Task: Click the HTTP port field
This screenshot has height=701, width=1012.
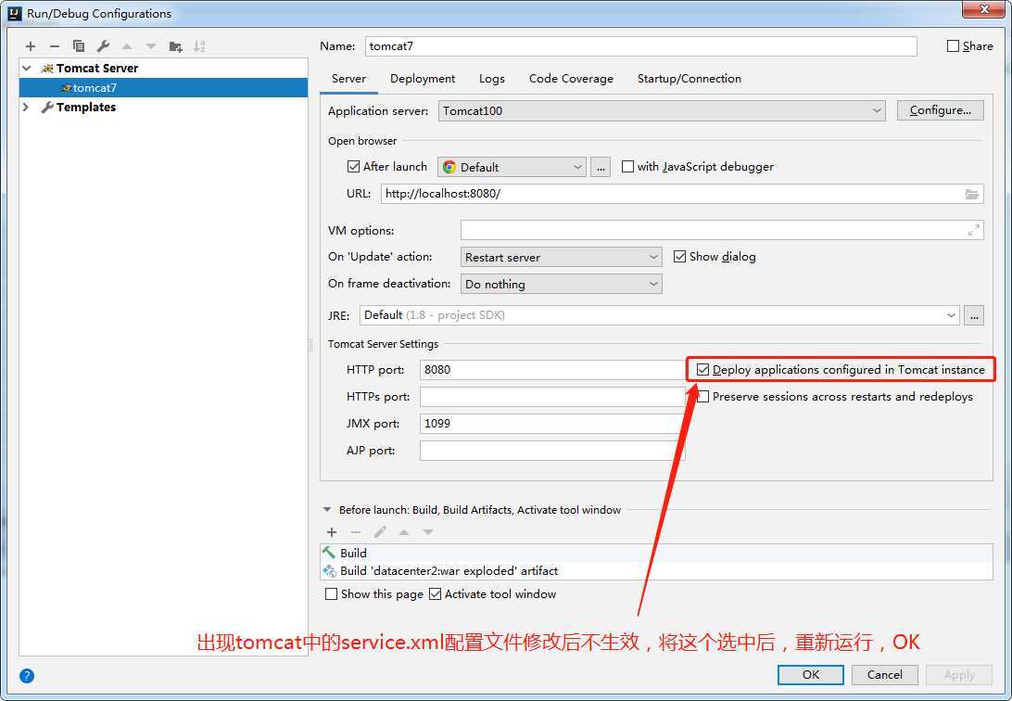Action: pyautogui.click(x=551, y=370)
